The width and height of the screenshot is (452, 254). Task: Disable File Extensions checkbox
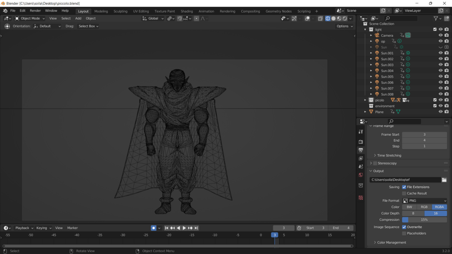point(404,187)
